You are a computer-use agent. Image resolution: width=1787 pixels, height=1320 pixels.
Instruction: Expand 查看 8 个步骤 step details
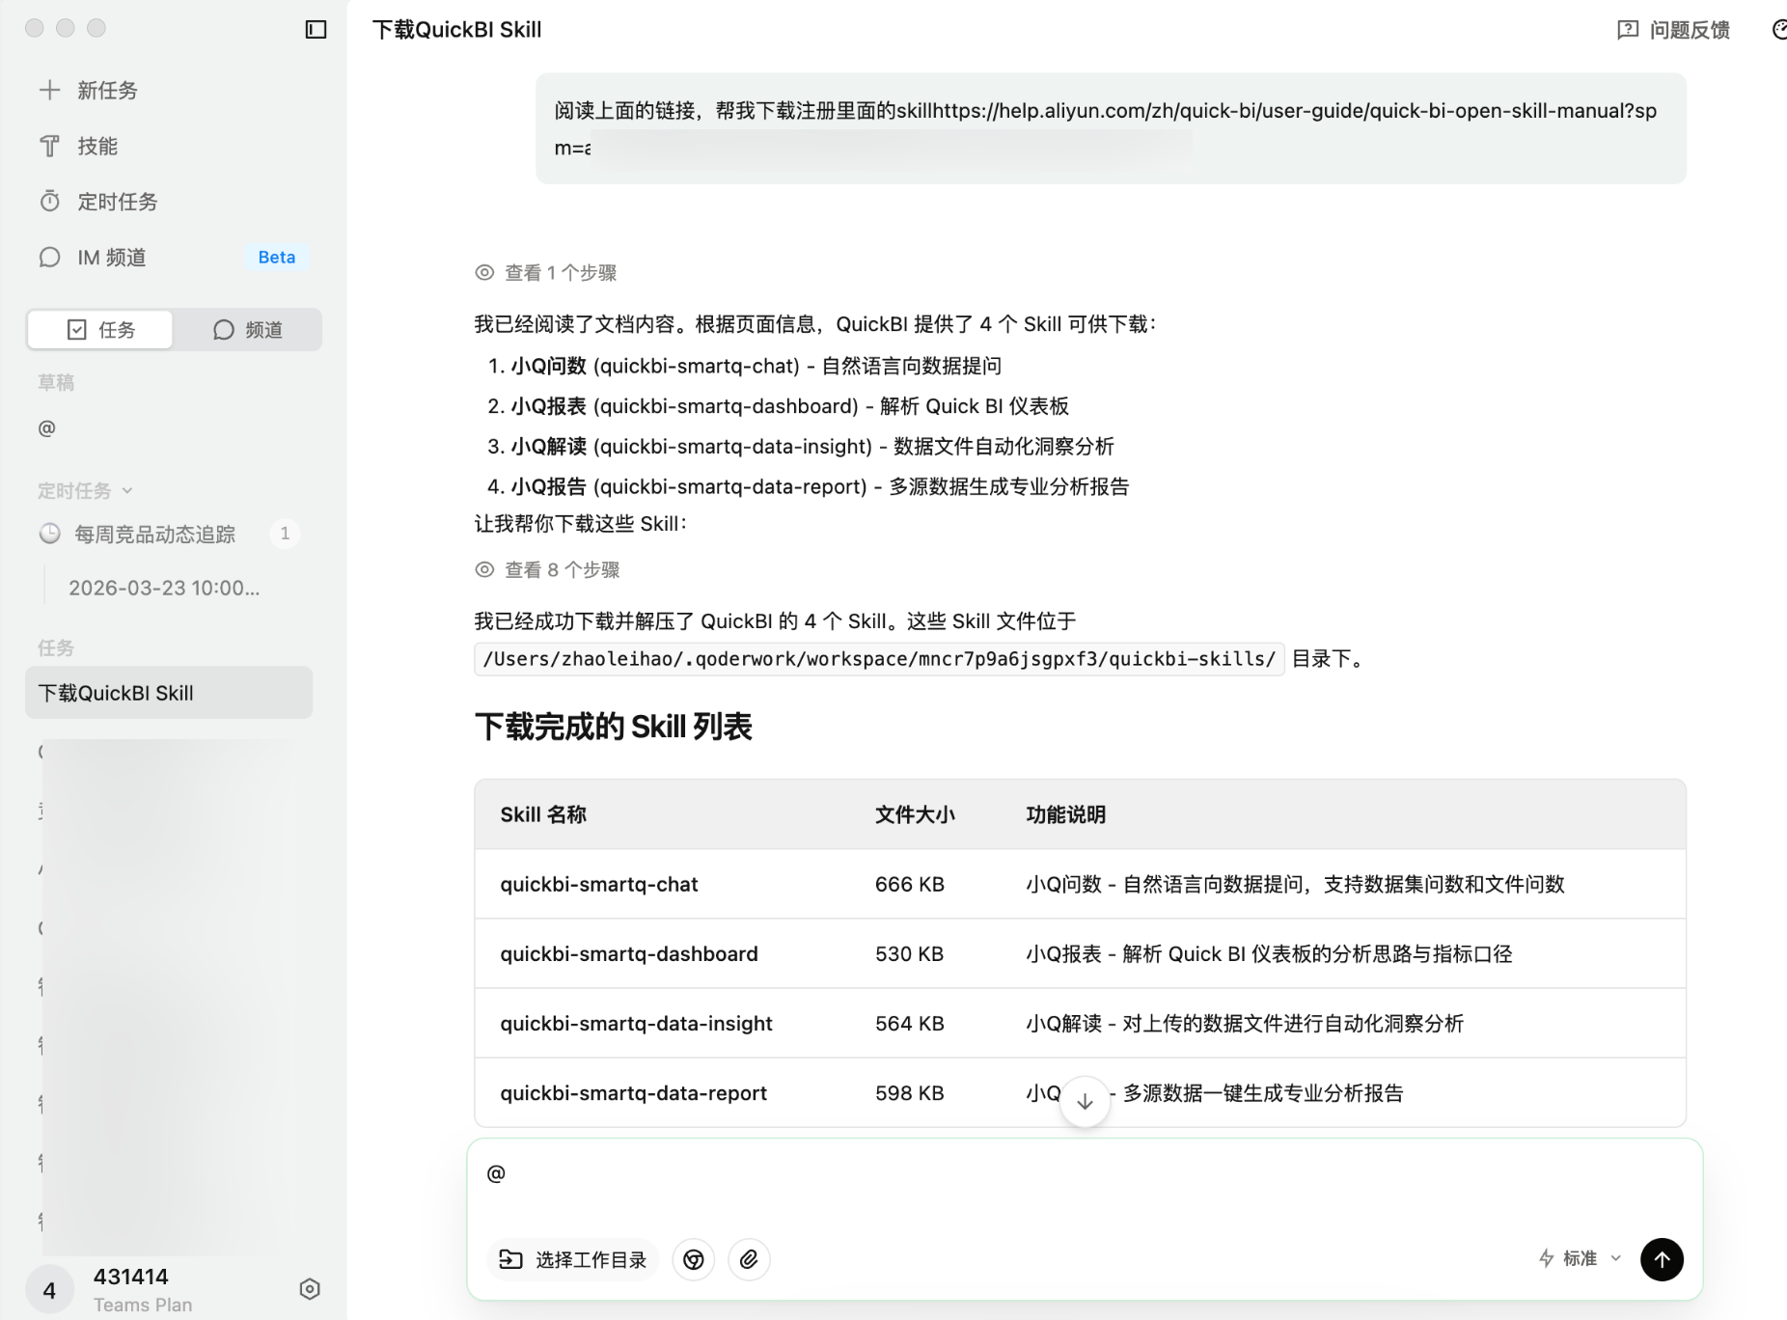[547, 570]
